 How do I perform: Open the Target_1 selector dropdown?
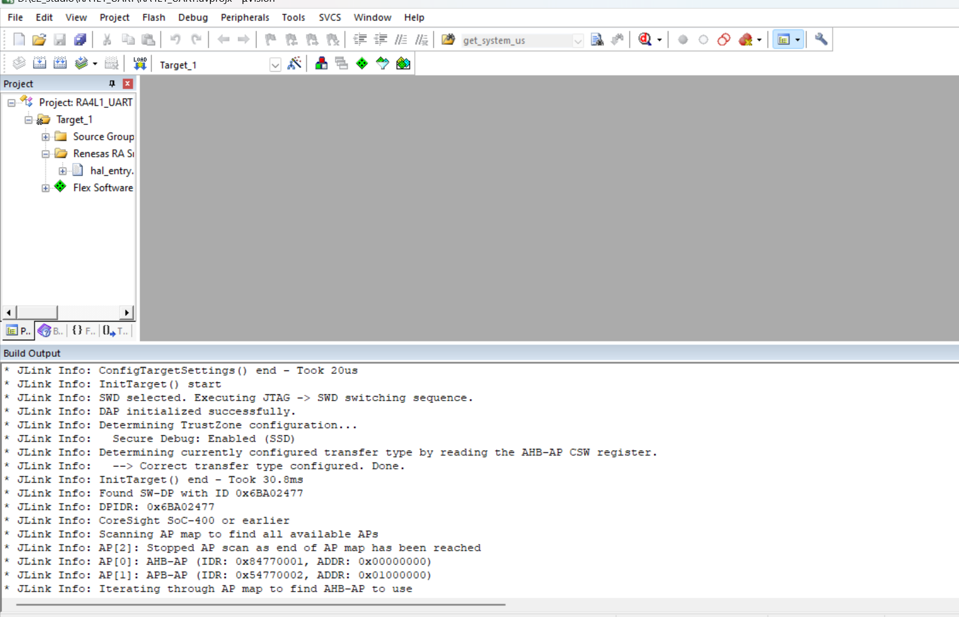point(275,65)
